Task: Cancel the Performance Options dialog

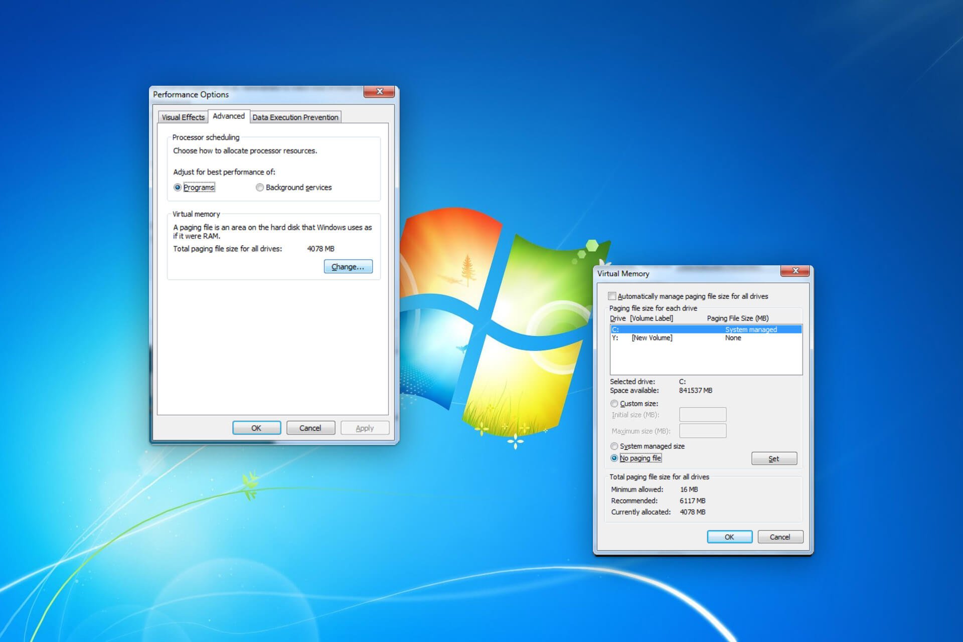Action: tap(310, 428)
